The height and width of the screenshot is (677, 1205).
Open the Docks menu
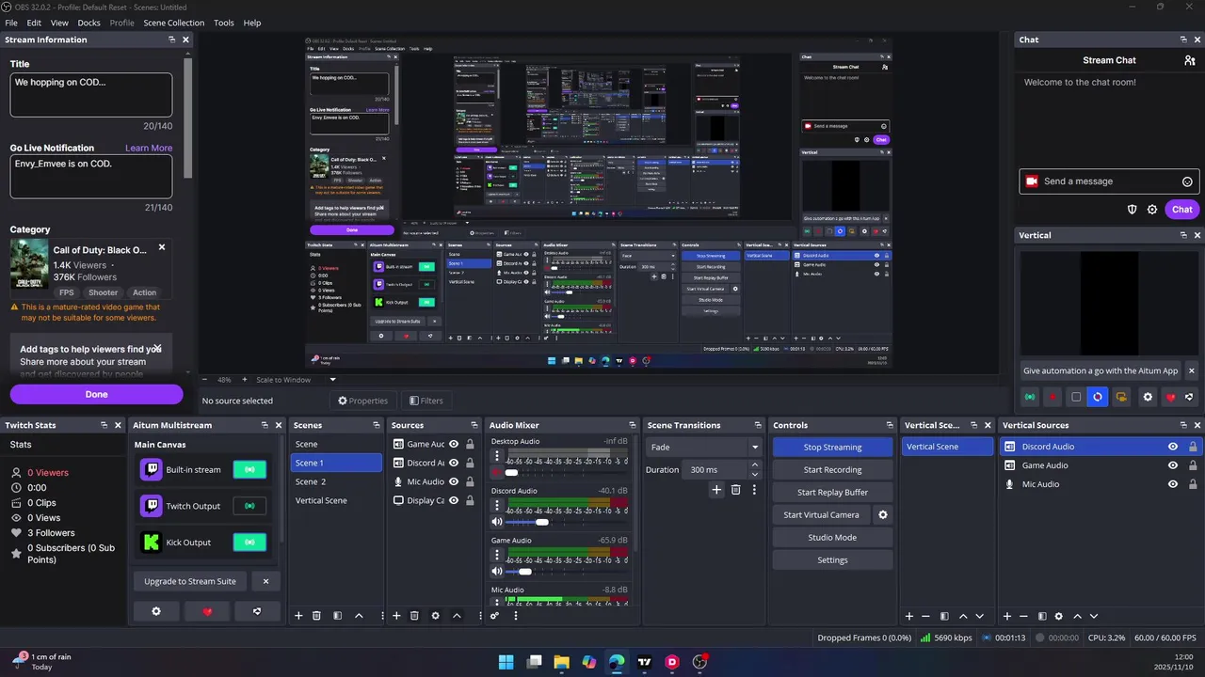(x=88, y=23)
